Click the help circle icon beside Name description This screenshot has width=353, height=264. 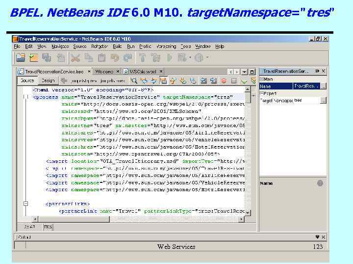pos(320,183)
